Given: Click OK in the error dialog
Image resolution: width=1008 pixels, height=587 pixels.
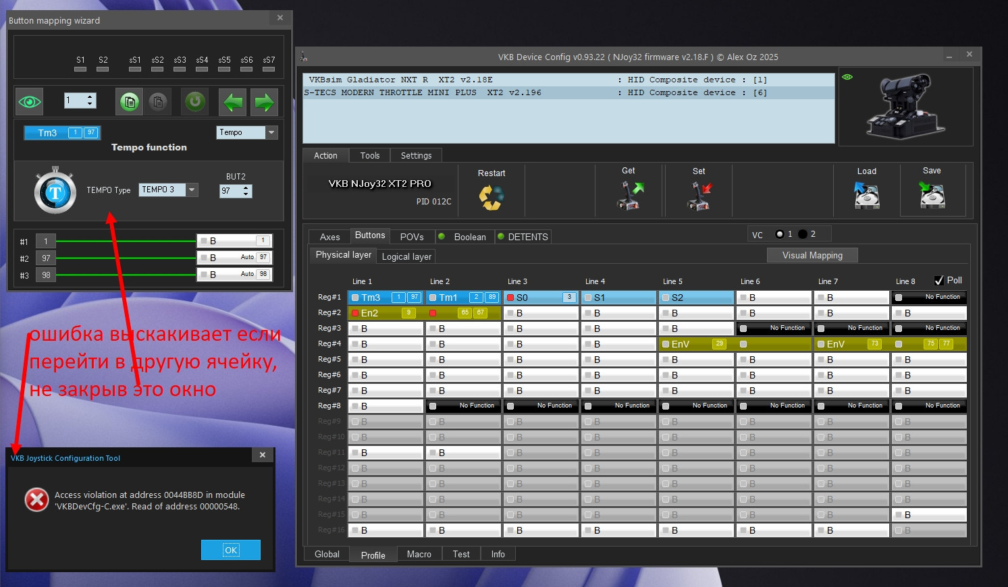Looking at the screenshot, I should (231, 550).
